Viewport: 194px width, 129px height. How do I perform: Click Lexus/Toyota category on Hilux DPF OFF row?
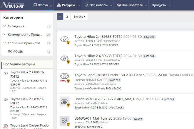[x=112, y=60]
